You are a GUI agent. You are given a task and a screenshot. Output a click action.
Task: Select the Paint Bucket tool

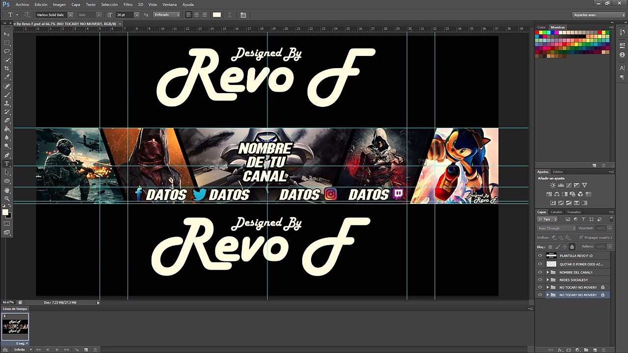(x=7, y=129)
